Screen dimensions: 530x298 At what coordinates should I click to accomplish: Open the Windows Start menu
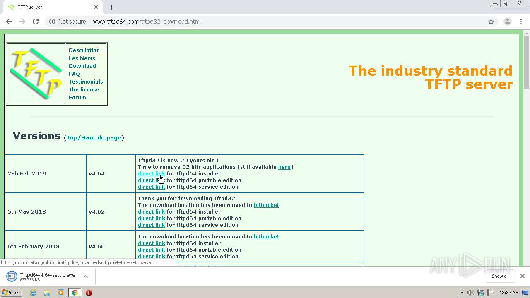(11, 293)
